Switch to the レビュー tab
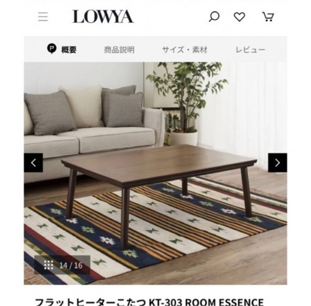311x306 pixels. click(250, 50)
